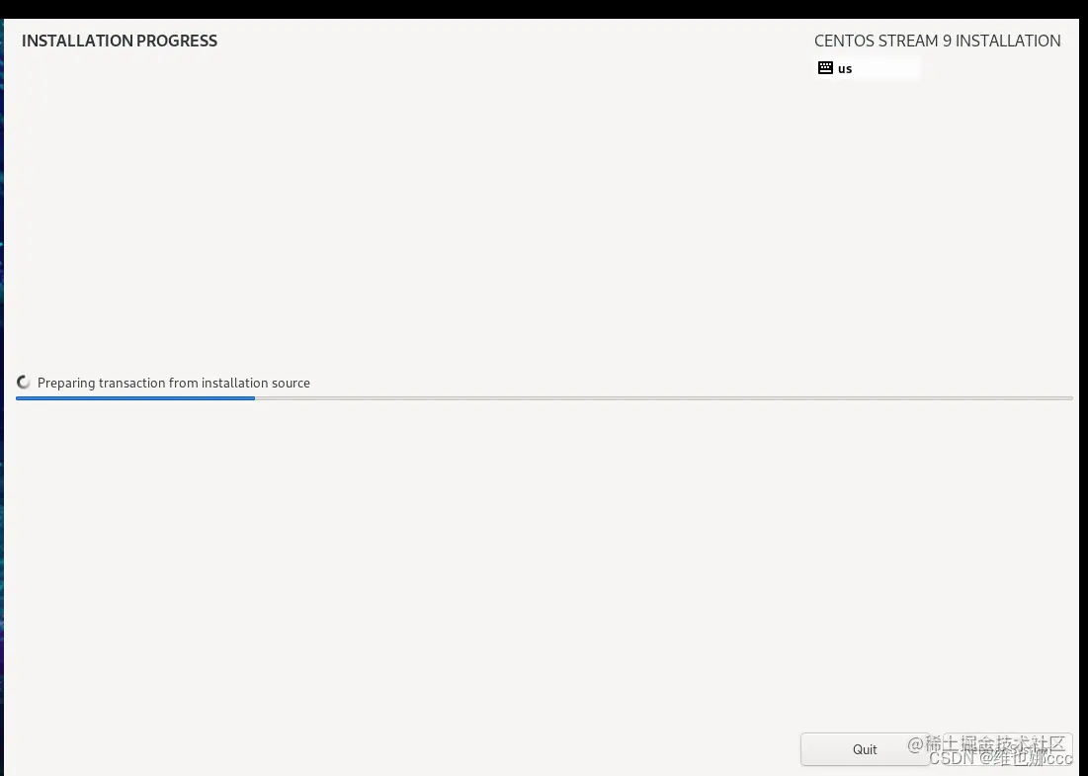Click 'Preparing transaction from installation source' text
Viewport: 1088px width, 776px height.
click(x=174, y=384)
